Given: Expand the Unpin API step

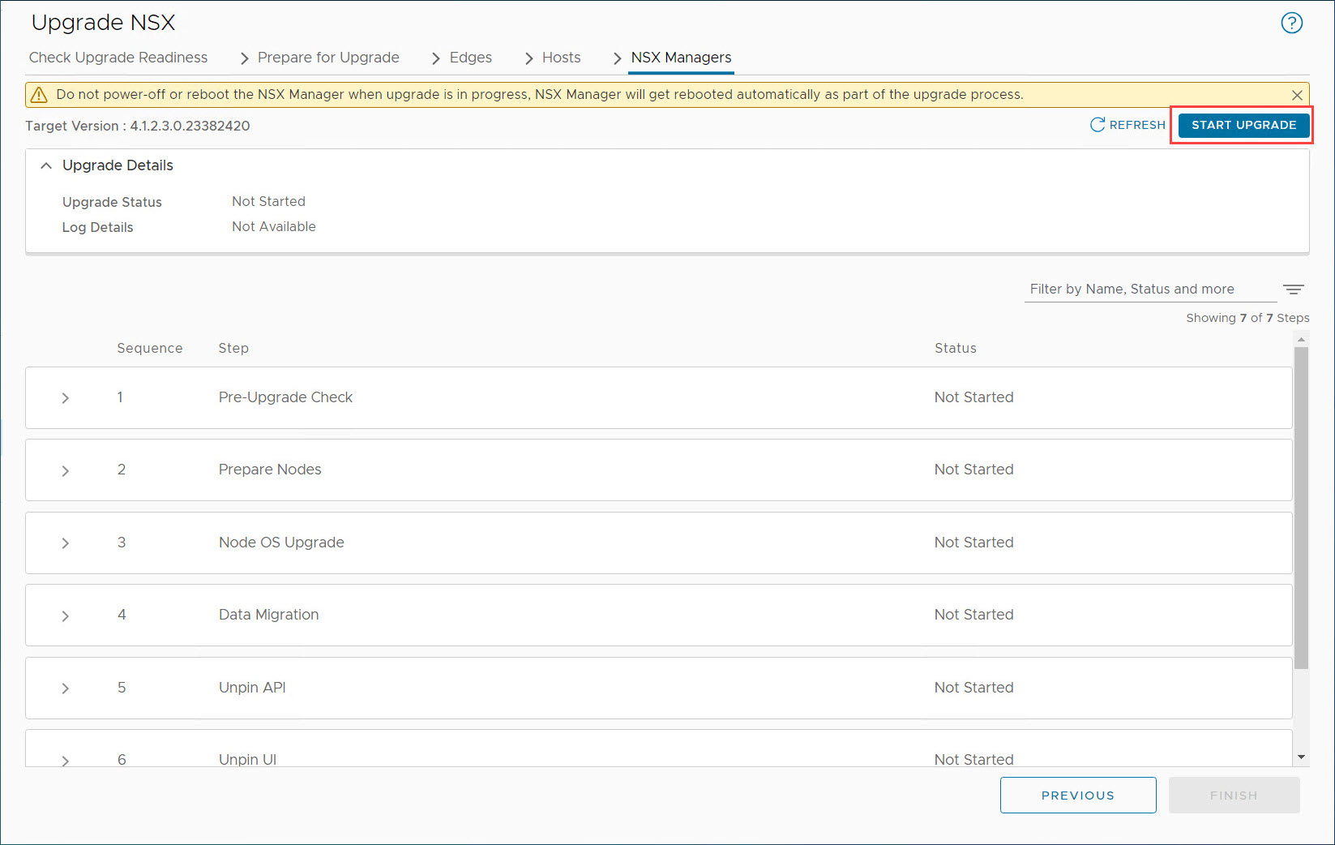Looking at the screenshot, I should point(66,688).
